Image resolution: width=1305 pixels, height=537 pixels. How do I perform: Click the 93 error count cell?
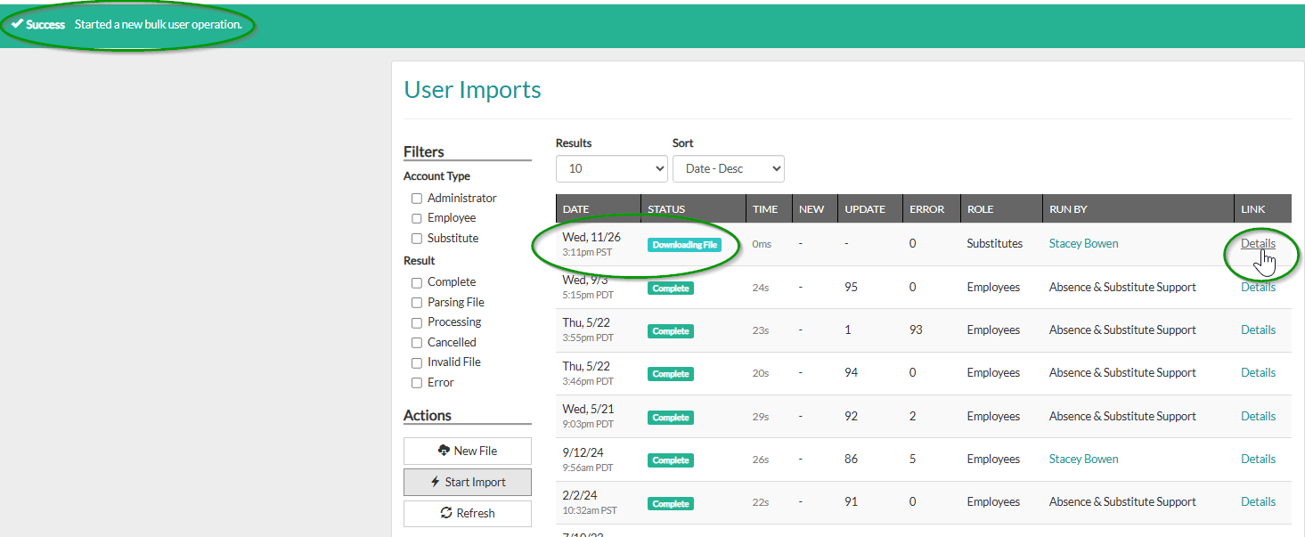(916, 330)
